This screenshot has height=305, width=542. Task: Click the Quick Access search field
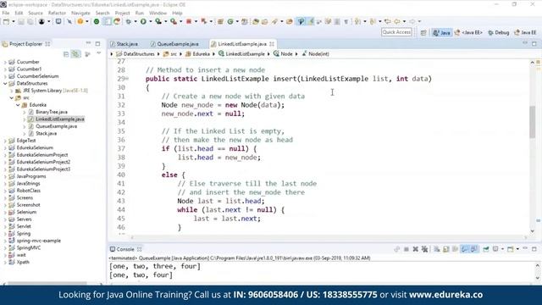click(x=396, y=32)
